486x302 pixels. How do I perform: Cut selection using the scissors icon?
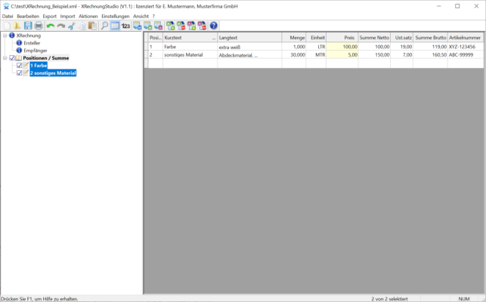72,26
